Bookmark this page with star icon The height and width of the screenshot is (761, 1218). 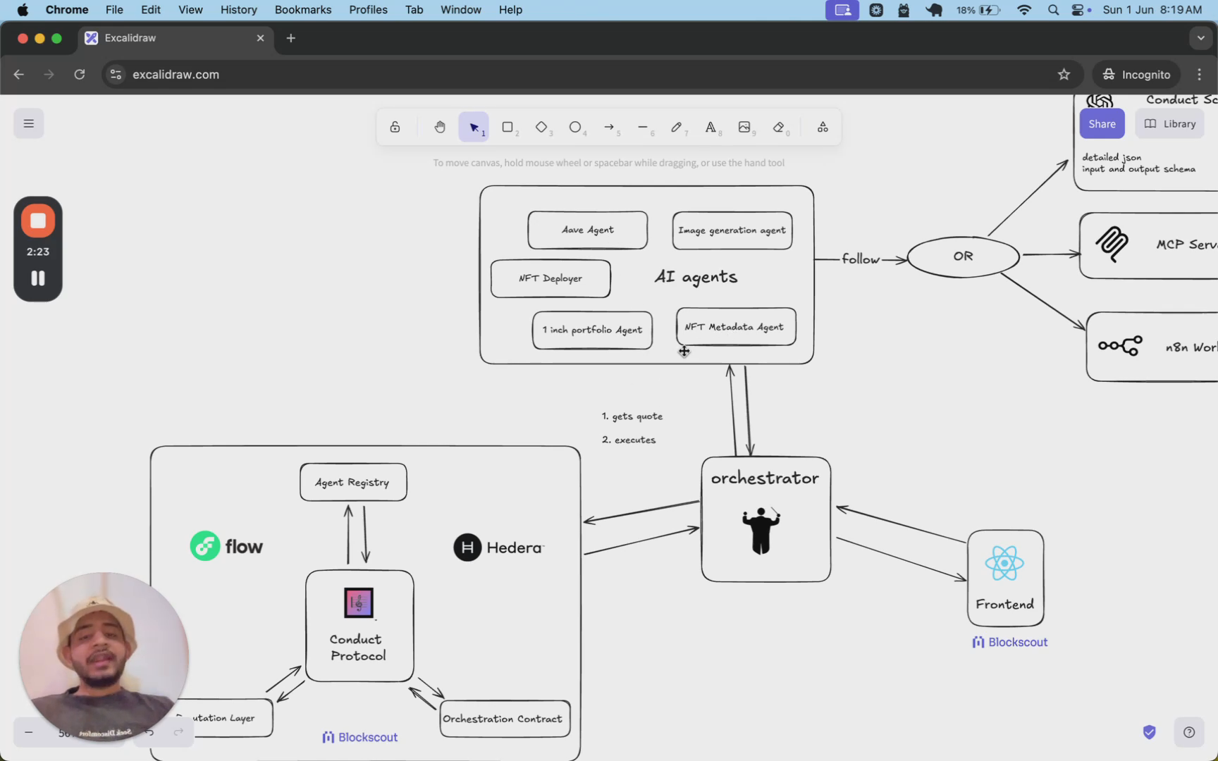pos(1064,75)
